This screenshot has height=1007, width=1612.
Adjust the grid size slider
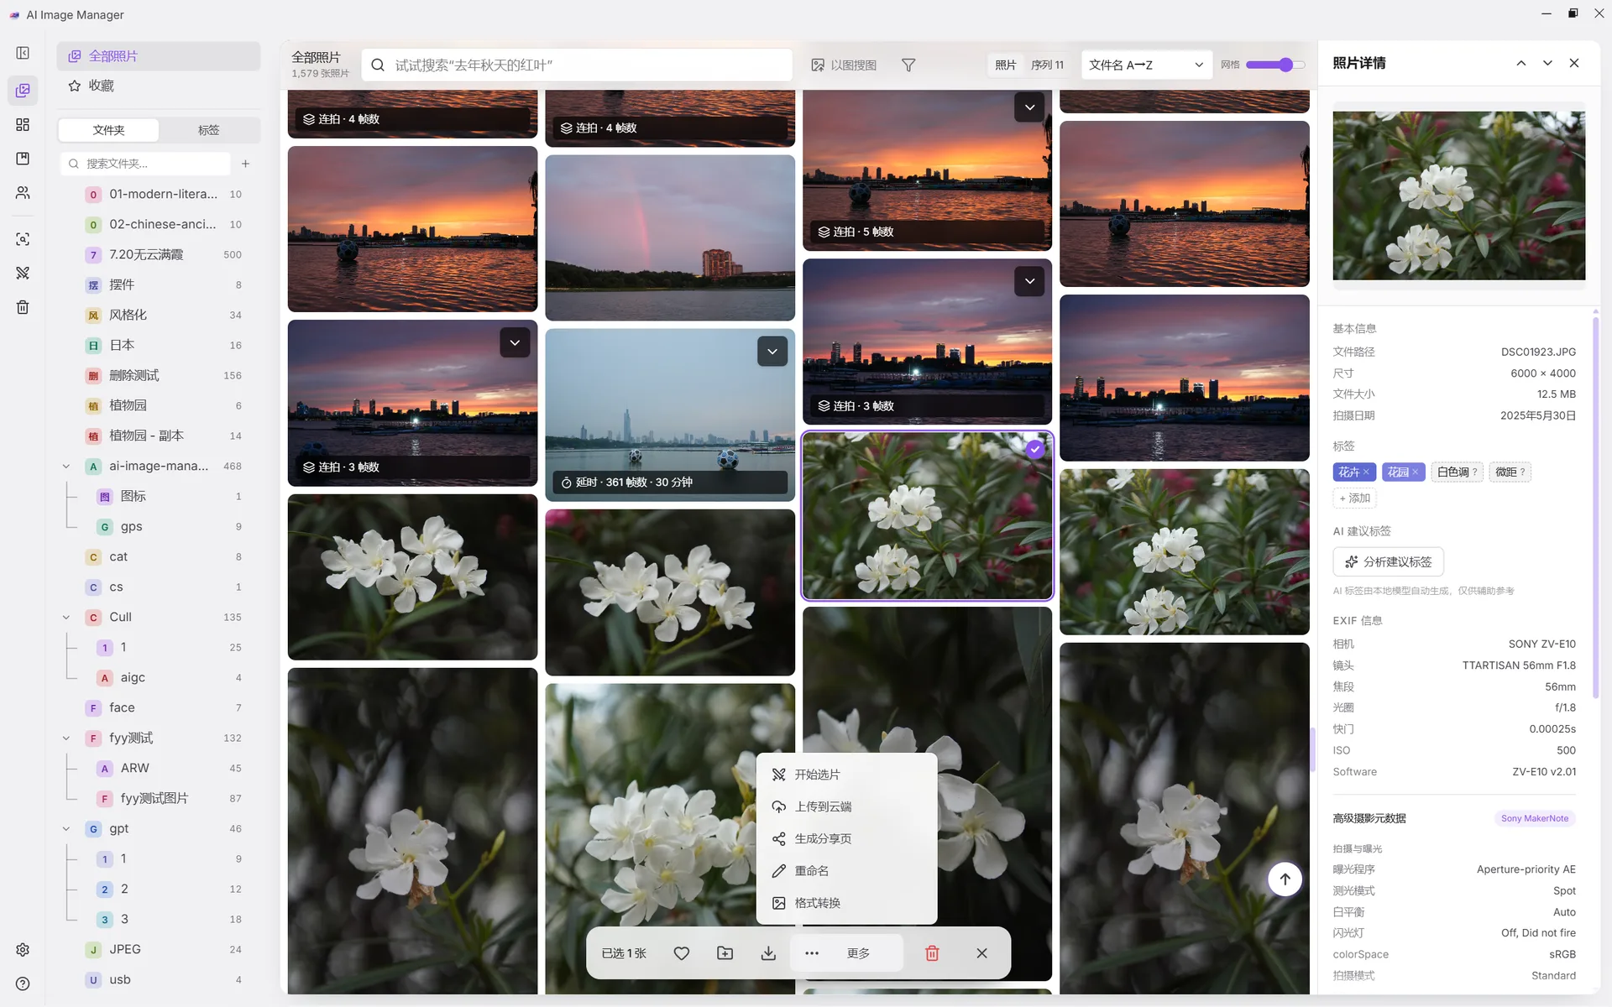[x=1275, y=65]
